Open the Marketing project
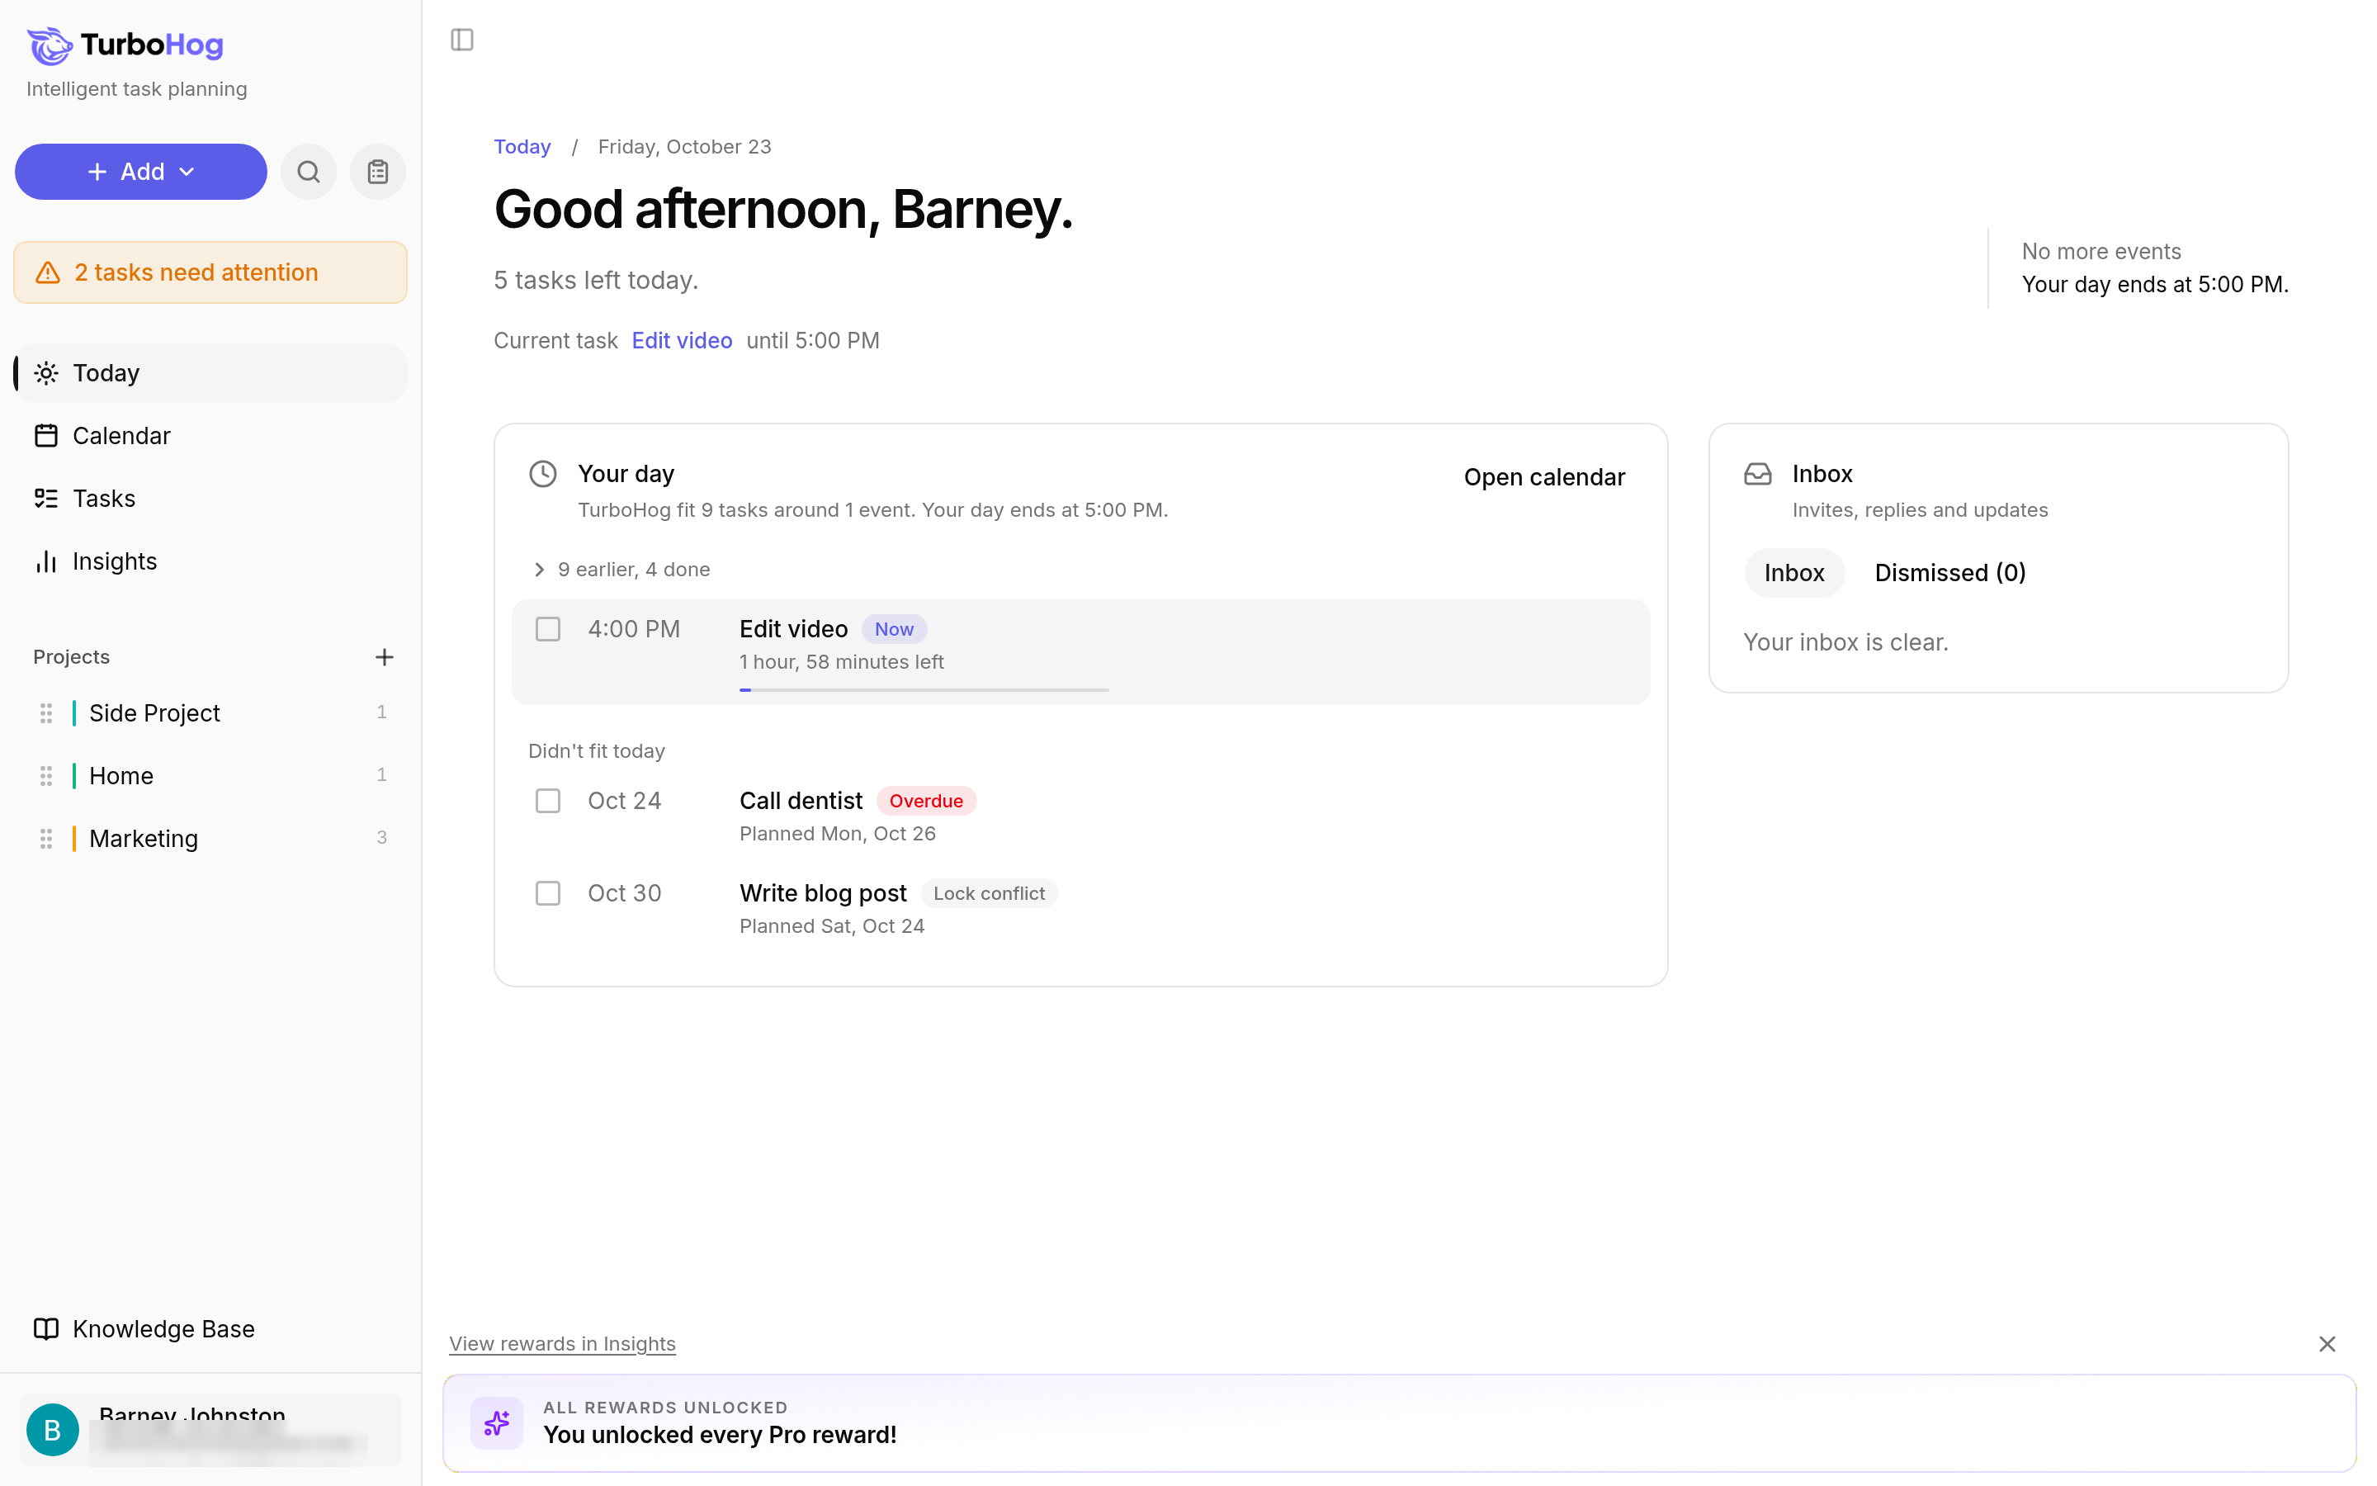The width and height of the screenshot is (2377, 1486). point(210,838)
